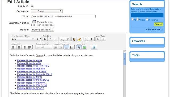Select the yellow highlighter tool
Image resolution: width=170 pixels, height=97 pixels.
(79, 39)
